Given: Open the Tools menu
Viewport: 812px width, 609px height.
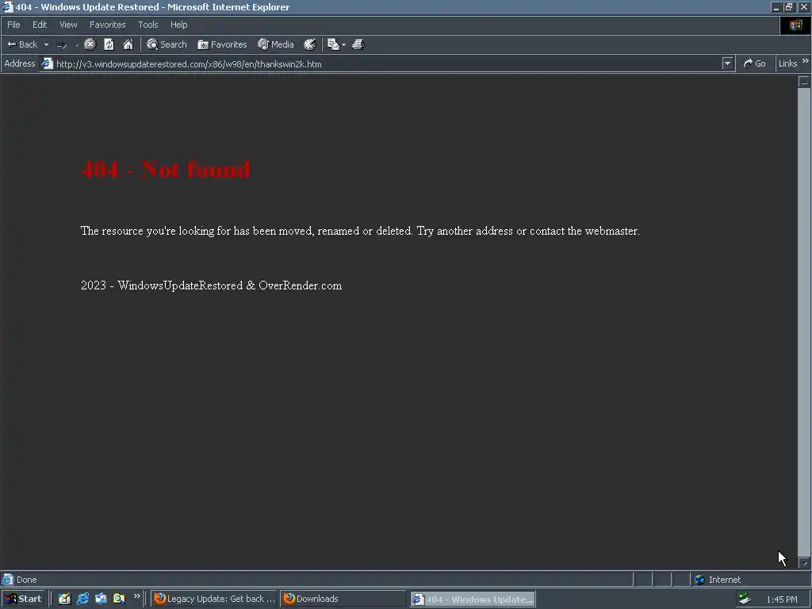Looking at the screenshot, I should coord(148,25).
